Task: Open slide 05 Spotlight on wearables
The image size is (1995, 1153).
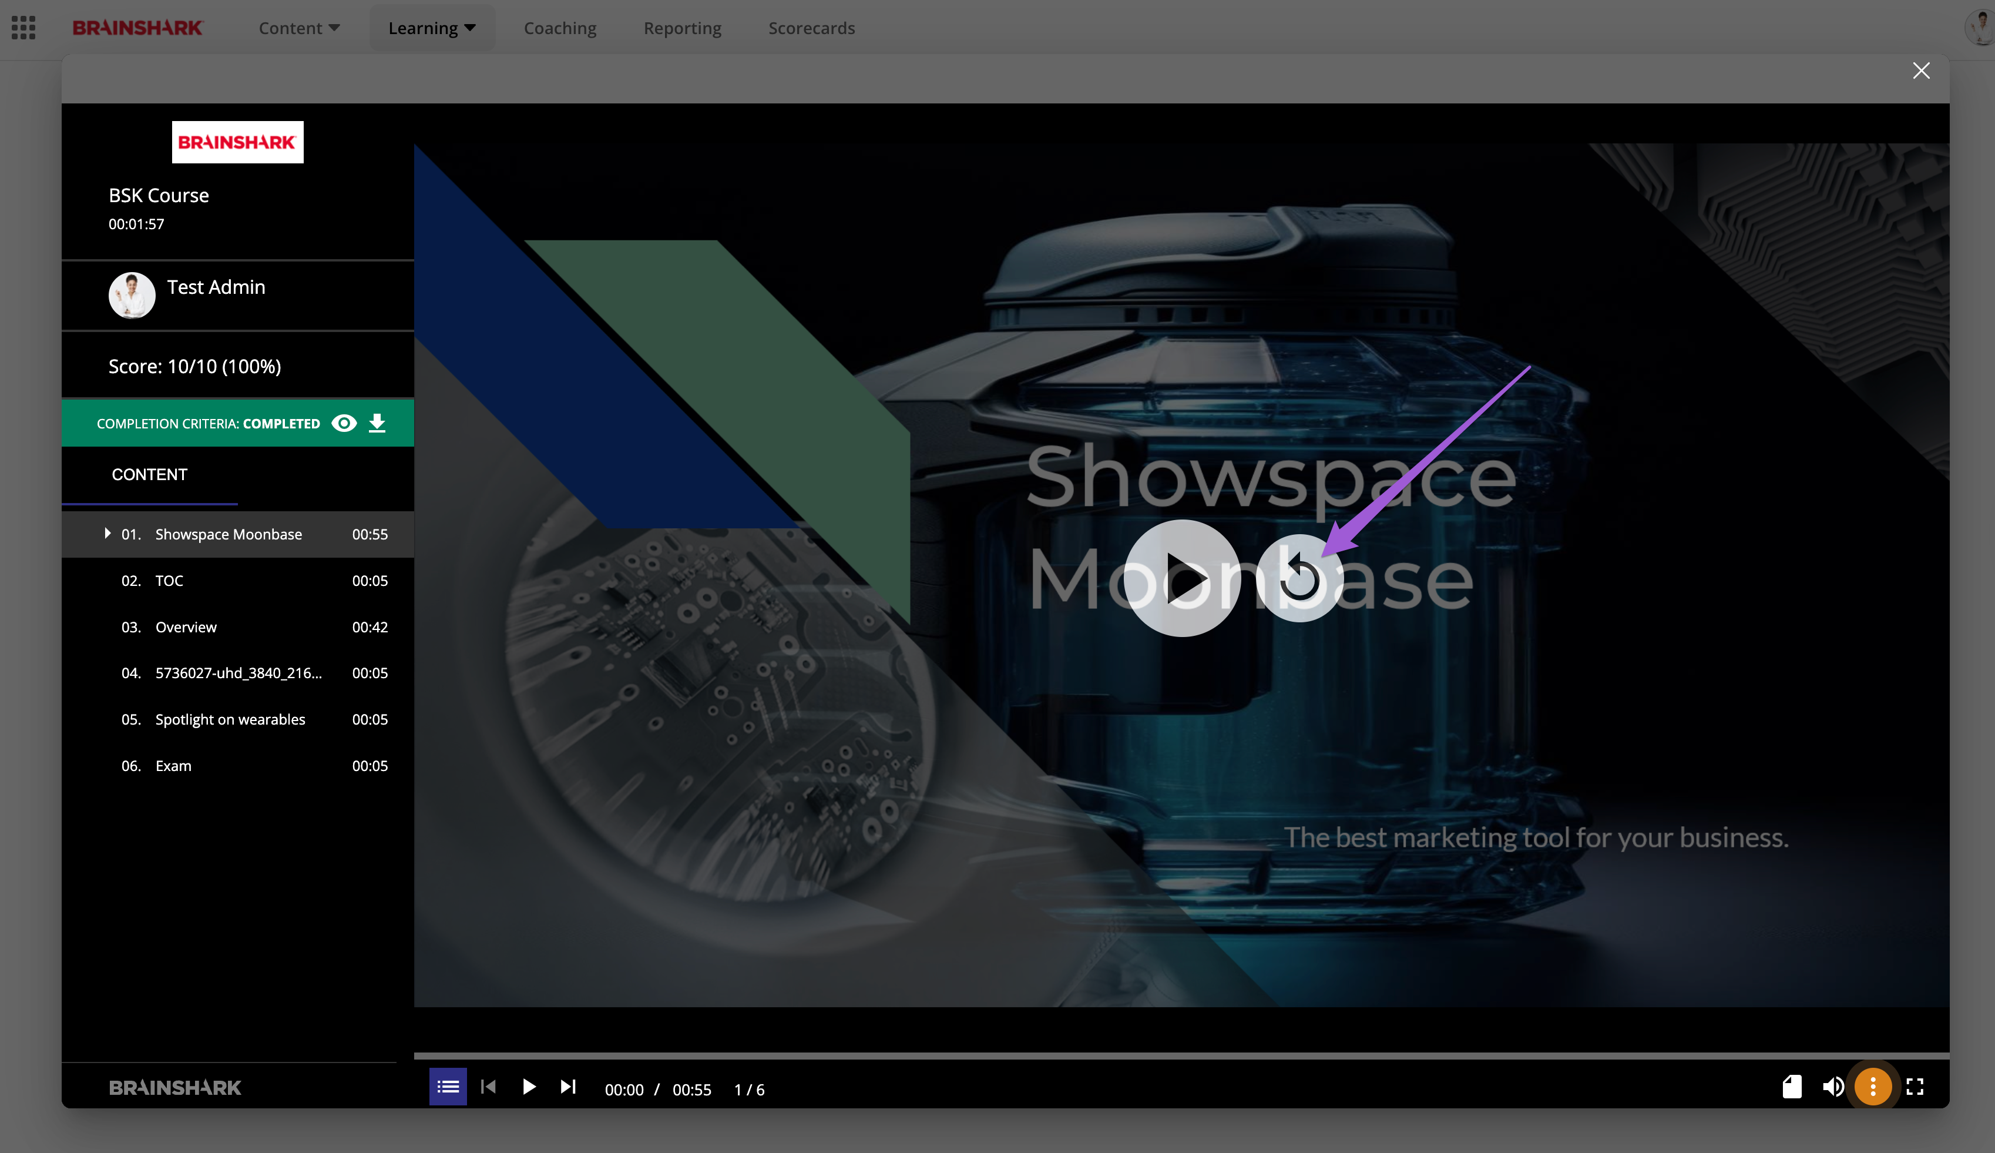Action: [237, 719]
